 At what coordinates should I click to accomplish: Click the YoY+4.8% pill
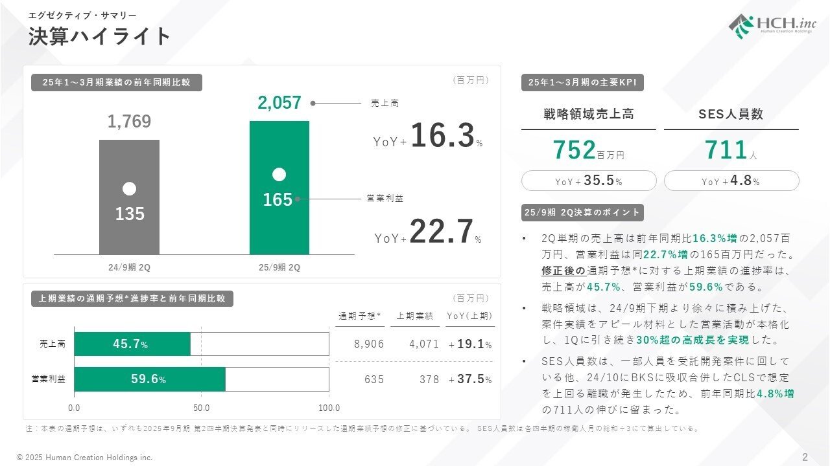tap(731, 181)
